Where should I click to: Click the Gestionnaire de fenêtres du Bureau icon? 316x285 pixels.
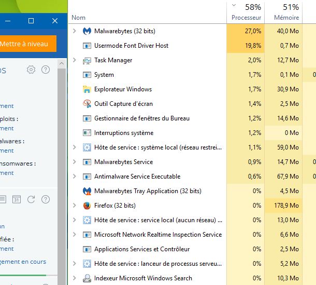87,118
